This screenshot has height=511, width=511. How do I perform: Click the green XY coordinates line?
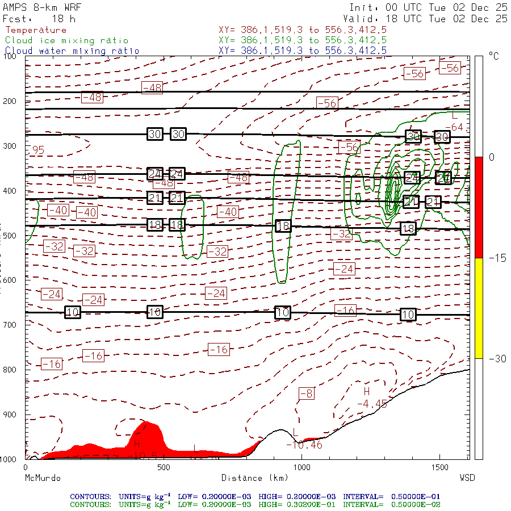[303, 40]
